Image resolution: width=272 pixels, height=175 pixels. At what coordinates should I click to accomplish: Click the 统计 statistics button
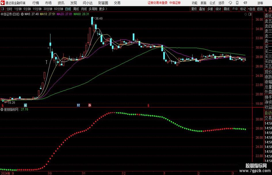pyautogui.click(x=218, y=9)
